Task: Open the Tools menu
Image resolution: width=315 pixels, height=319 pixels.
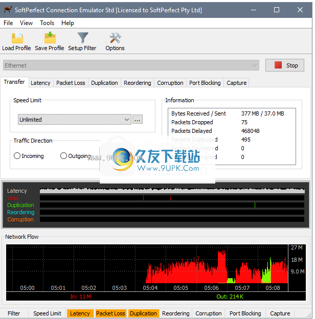Action: [47, 23]
